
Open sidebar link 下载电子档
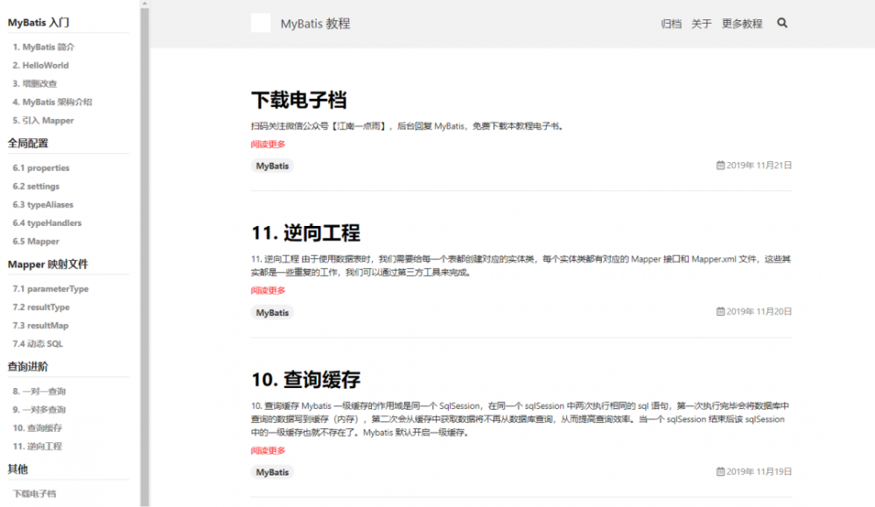[x=35, y=494]
